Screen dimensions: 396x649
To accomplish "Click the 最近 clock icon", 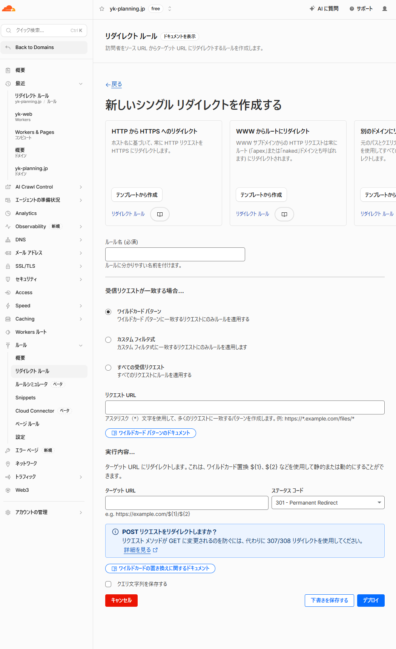I will point(8,84).
